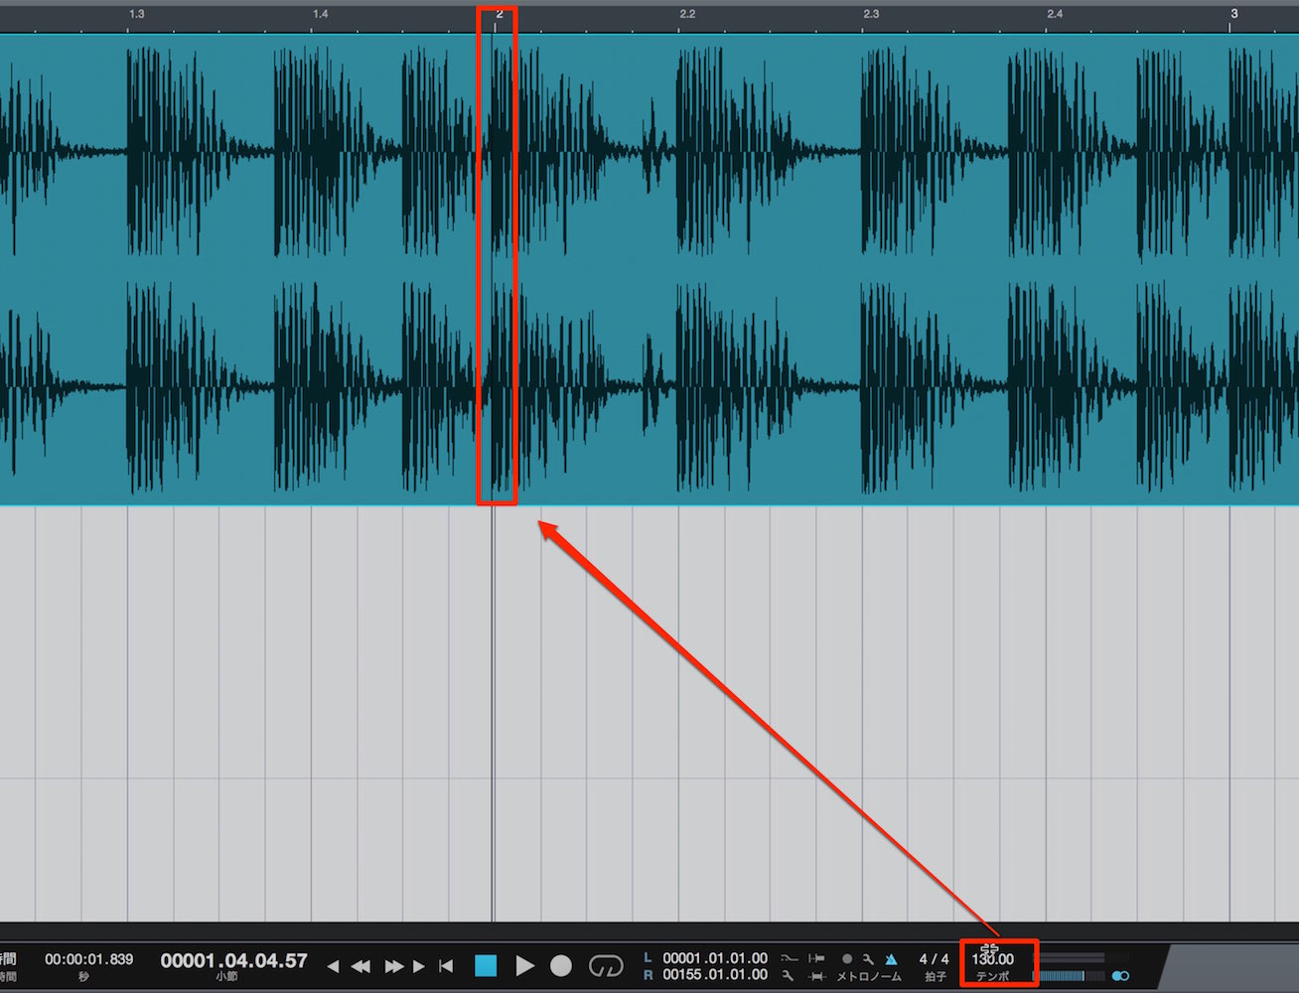Click the 4 / 4 time signature
Image resolution: width=1299 pixels, height=993 pixels.
935,959
